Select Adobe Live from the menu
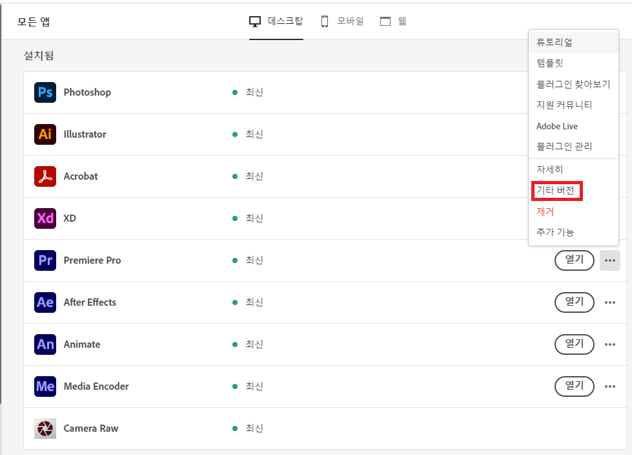 573,126
